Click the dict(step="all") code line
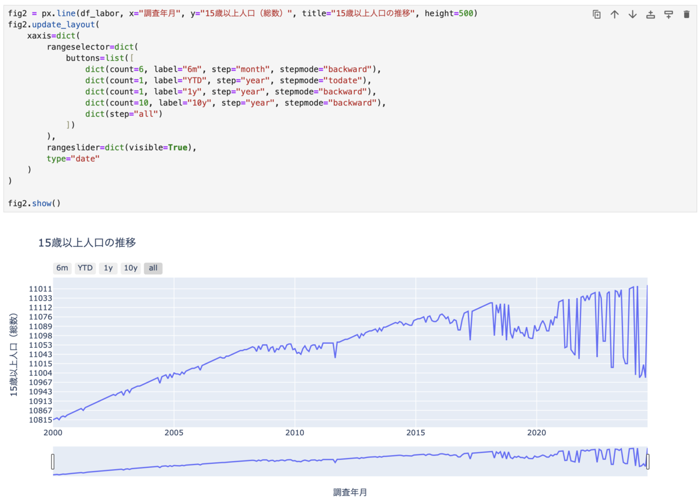Screen dimensions: 700x503 point(124,114)
